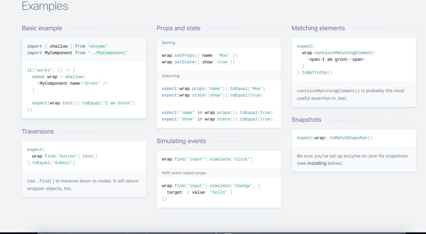Click the Traversions section heading
This screenshot has width=426, height=234.
tap(38, 132)
